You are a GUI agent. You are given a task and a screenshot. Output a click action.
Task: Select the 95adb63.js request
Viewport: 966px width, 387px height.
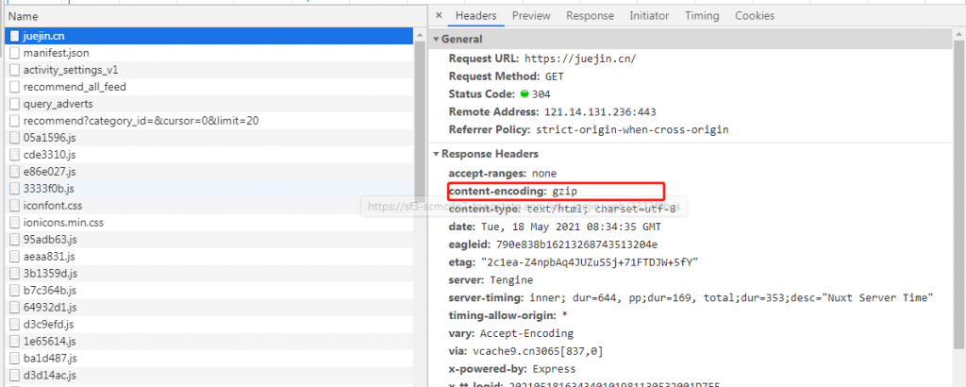pos(209,239)
